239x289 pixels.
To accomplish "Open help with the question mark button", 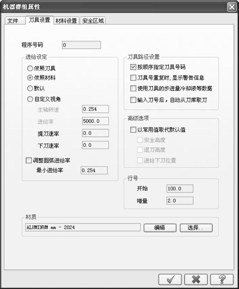I will 222,279.
